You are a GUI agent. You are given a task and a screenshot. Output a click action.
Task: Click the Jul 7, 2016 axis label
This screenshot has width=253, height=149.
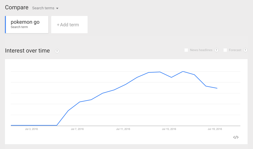(x=77, y=129)
